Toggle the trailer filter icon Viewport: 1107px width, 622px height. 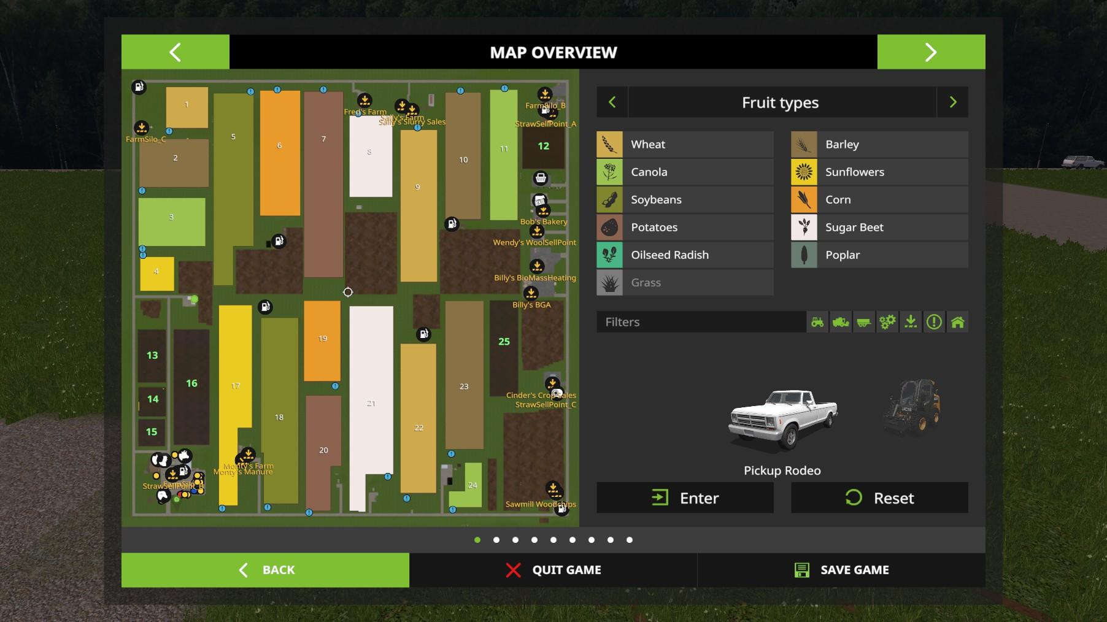click(x=864, y=322)
